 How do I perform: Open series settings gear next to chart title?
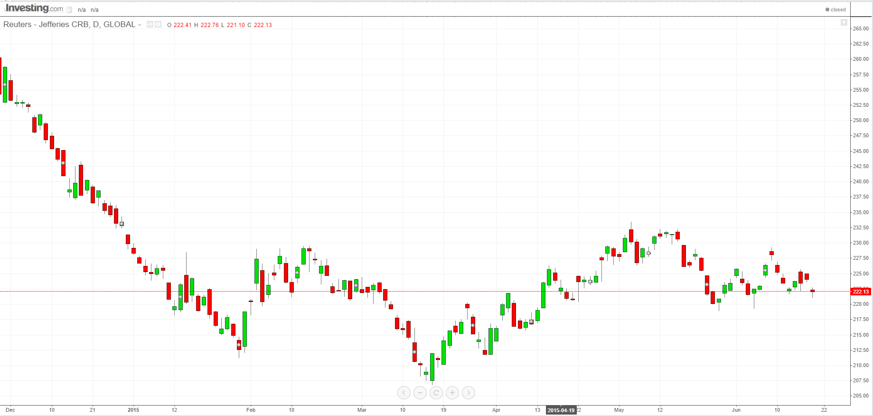click(x=158, y=24)
